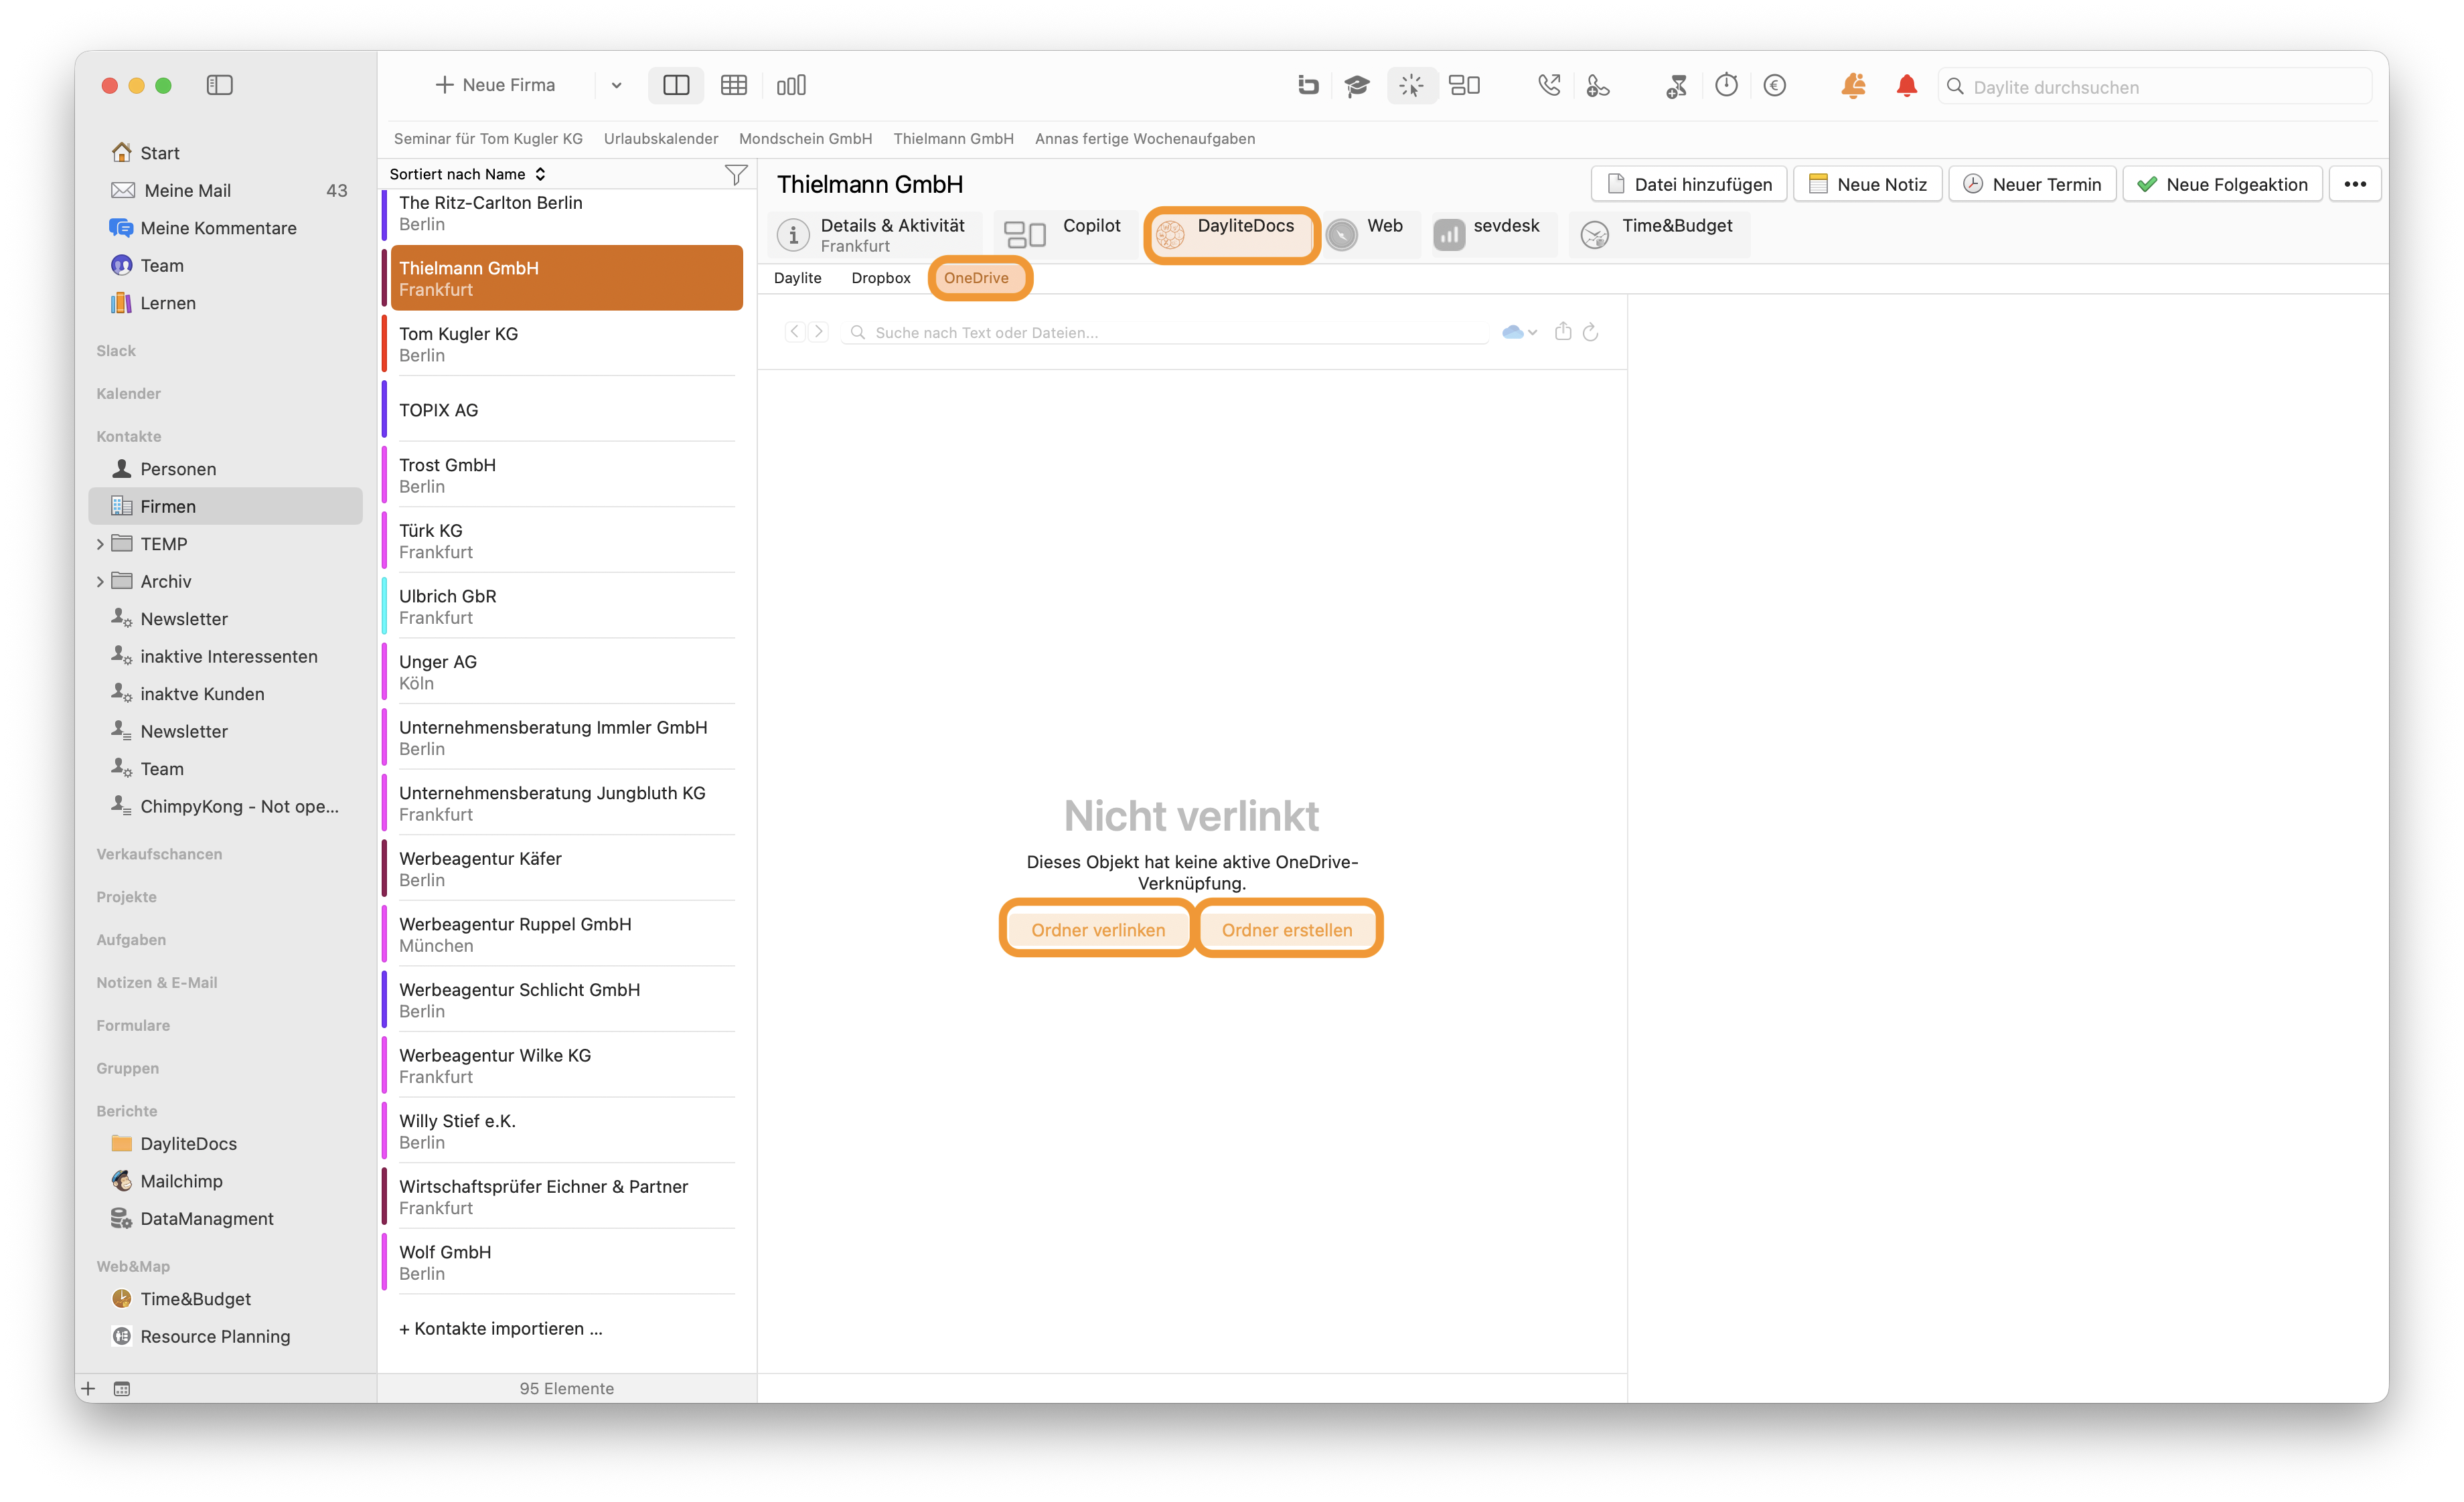Switch to table grid view
2464x1502 pixels.
(x=733, y=85)
